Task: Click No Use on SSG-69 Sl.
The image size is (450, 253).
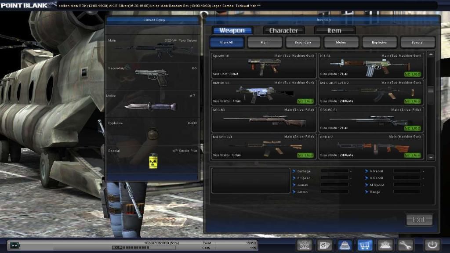Action: tap(412, 128)
